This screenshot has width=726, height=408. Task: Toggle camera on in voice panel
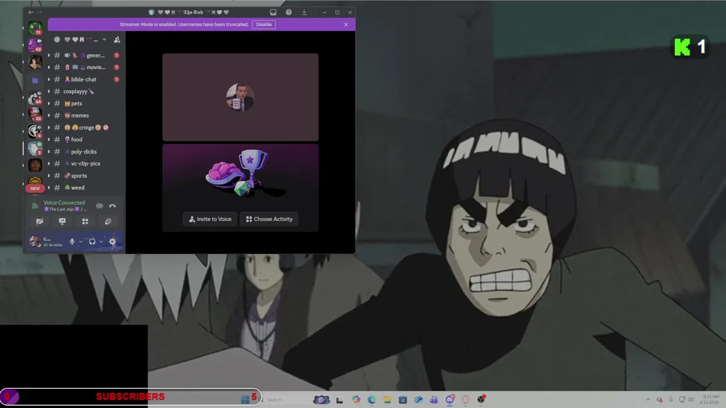tap(39, 221)
